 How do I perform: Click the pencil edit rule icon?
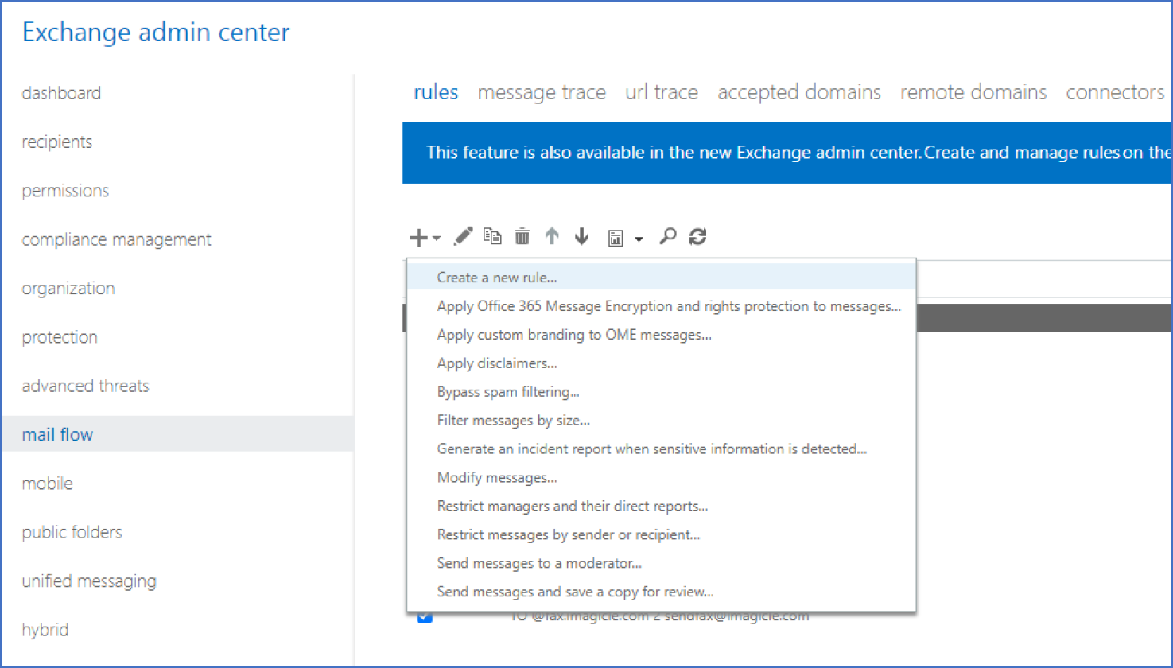tap(463, 236)
